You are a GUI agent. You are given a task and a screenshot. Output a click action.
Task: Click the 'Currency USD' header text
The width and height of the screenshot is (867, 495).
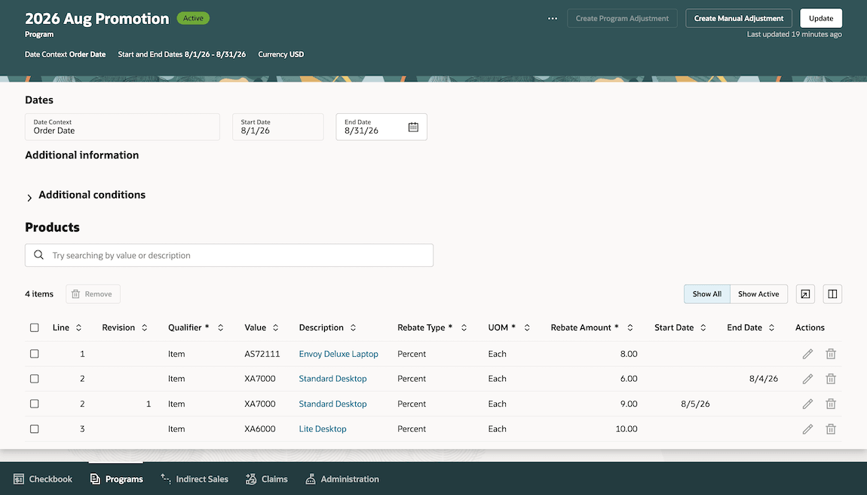tap(281, 54)
